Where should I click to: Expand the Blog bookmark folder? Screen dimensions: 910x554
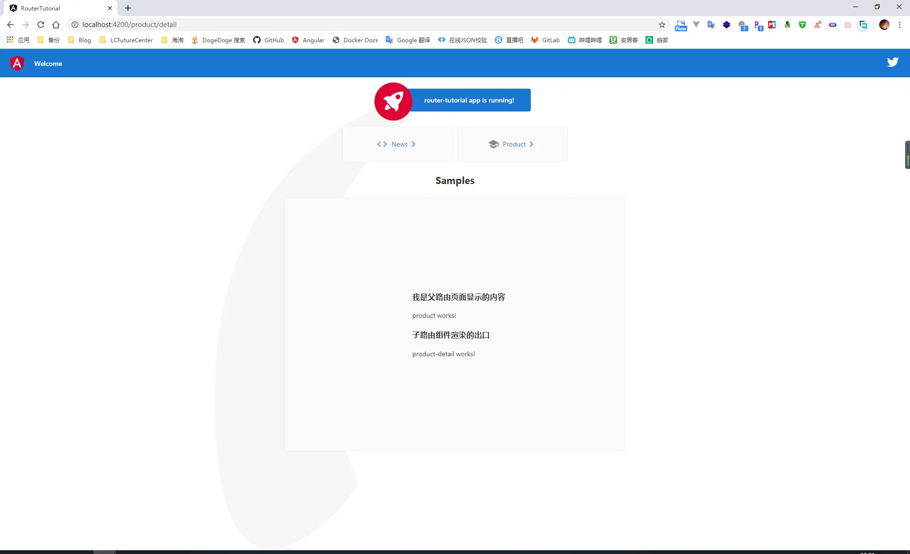(80, 40)
